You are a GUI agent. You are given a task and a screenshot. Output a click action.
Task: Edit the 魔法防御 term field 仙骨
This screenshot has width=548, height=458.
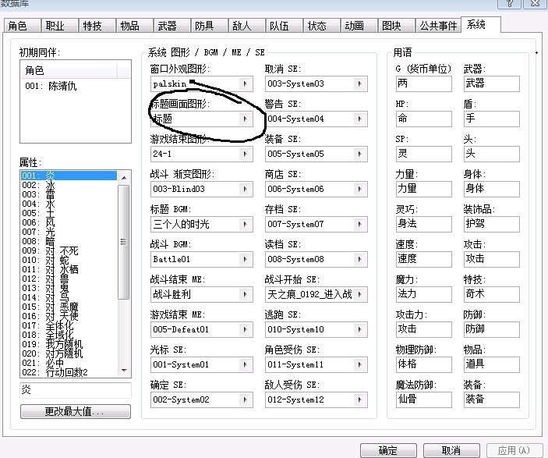click(423, 400)
